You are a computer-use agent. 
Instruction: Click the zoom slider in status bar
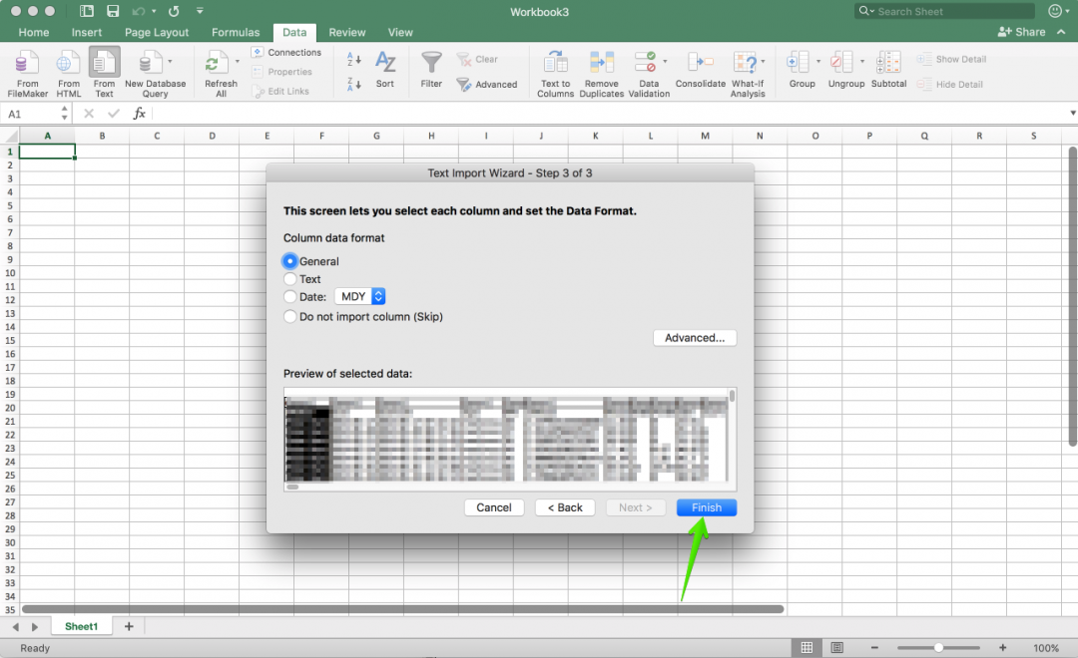tap(938, 648)
